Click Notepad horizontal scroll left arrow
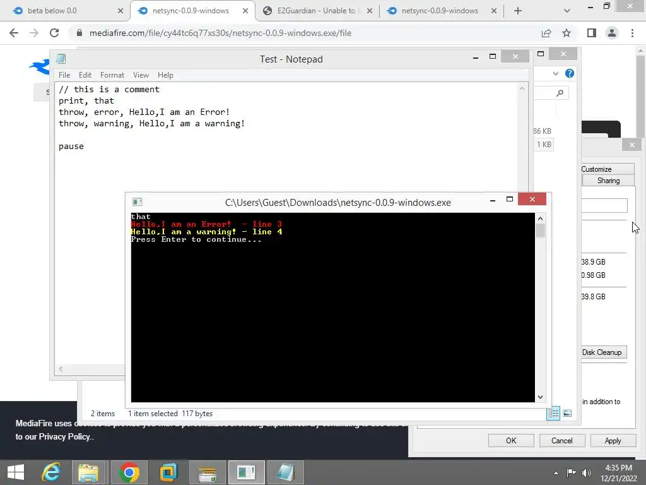 click(61, 369)
